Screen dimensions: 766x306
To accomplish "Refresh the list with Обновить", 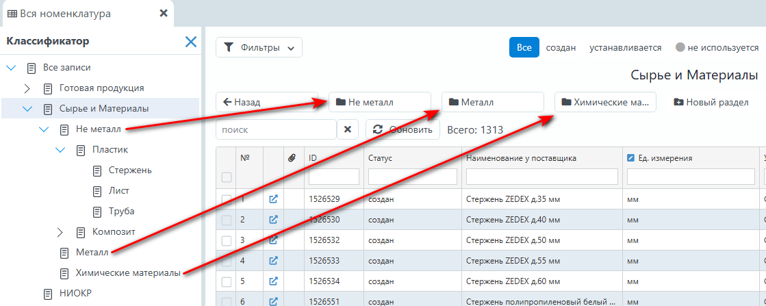I will click(403, 129).
